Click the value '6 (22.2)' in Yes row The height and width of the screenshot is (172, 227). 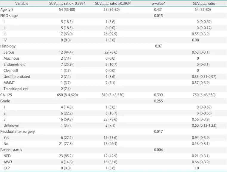(67, 138)
